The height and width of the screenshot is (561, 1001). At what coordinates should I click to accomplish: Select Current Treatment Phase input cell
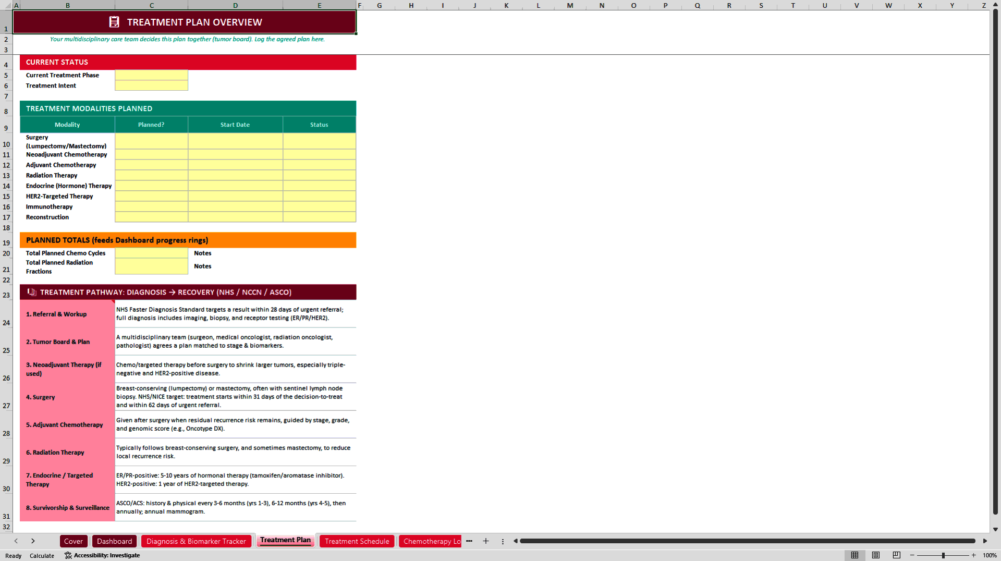[151, 75]
